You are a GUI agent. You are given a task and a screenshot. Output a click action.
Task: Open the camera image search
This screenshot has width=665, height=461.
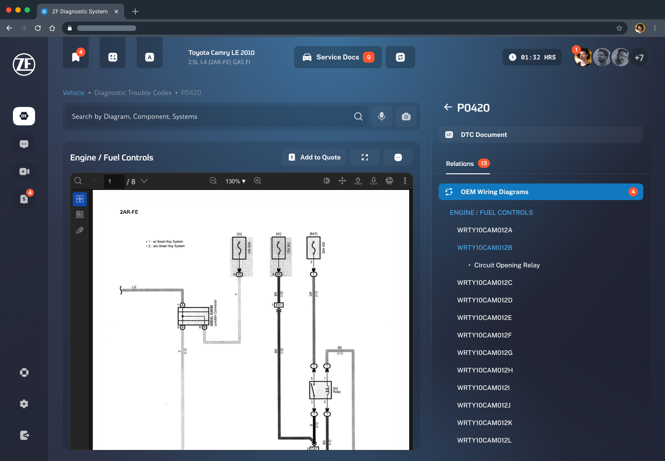tap(406, 117)
